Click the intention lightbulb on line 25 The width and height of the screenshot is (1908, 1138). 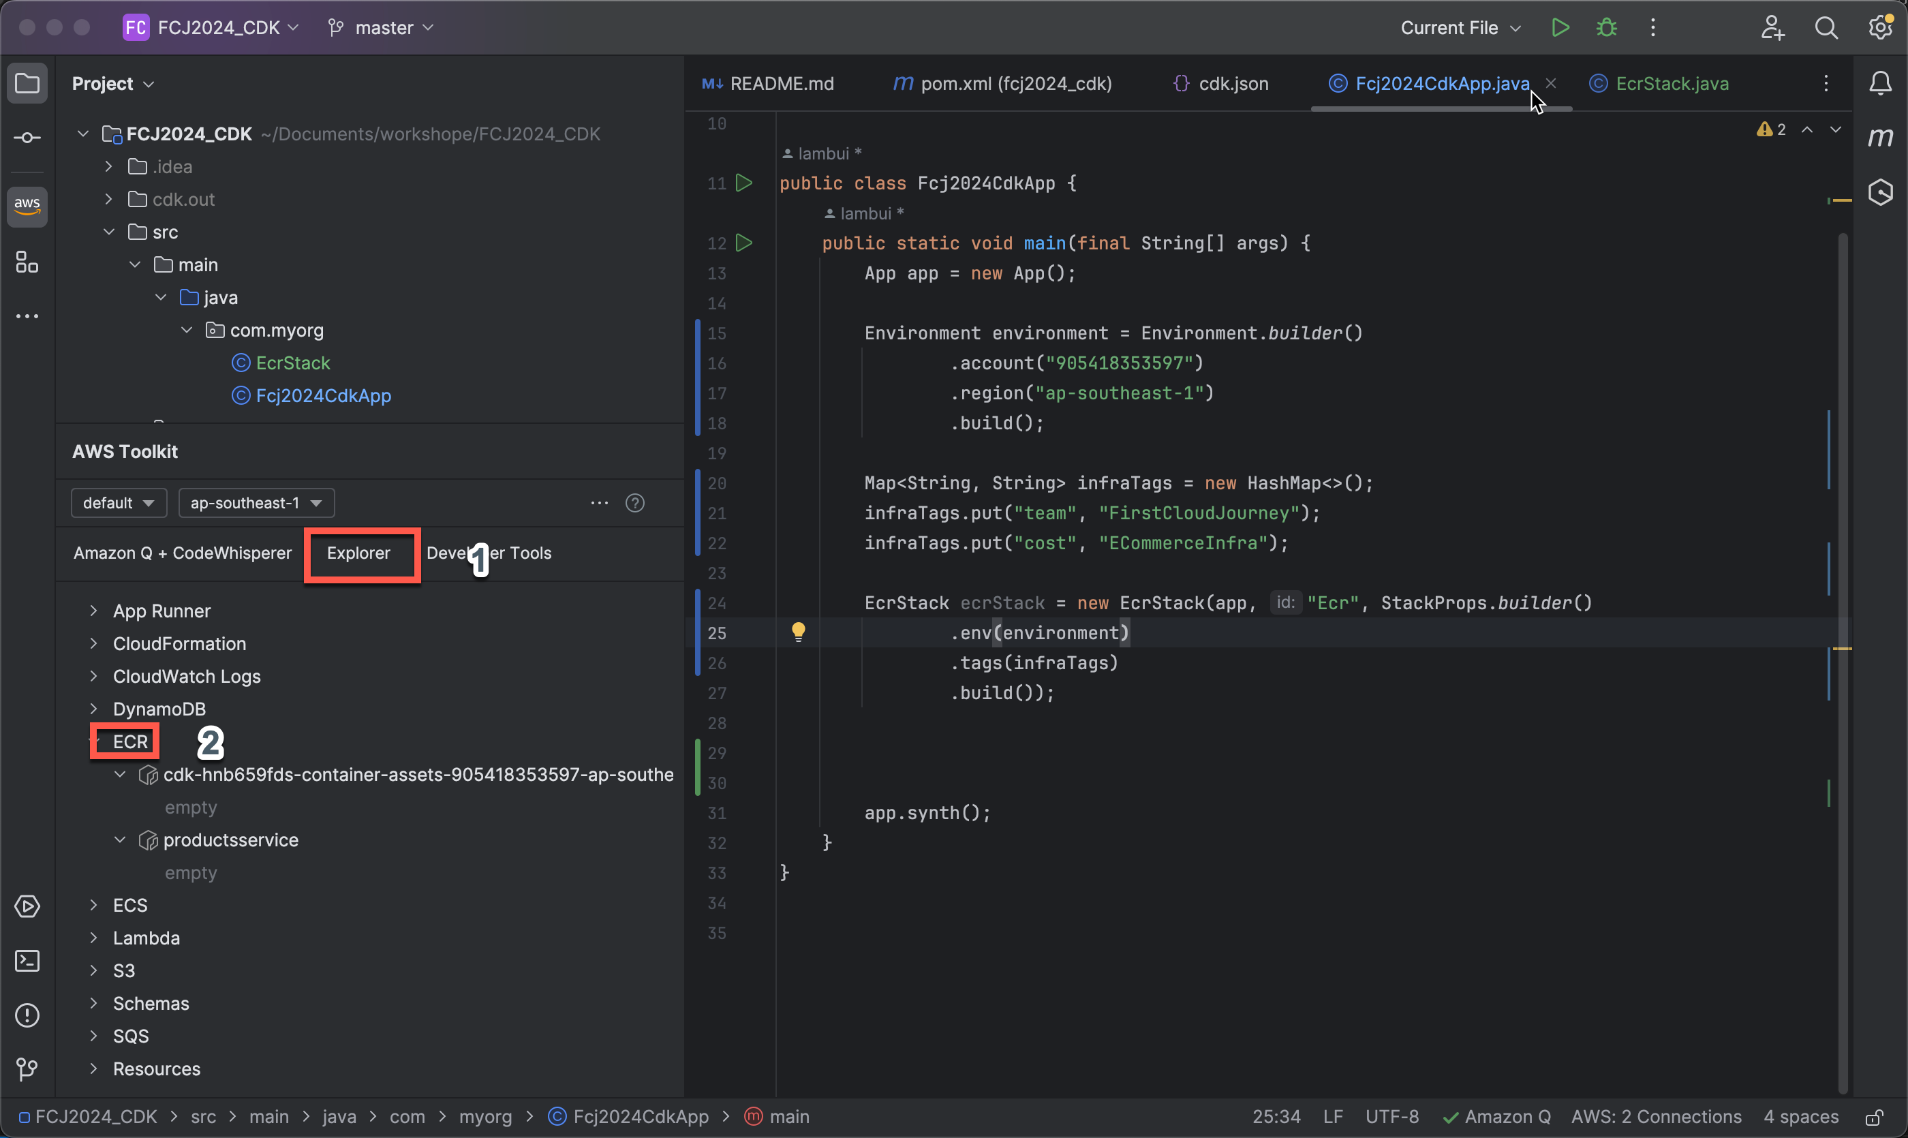[x=799, y=632]
